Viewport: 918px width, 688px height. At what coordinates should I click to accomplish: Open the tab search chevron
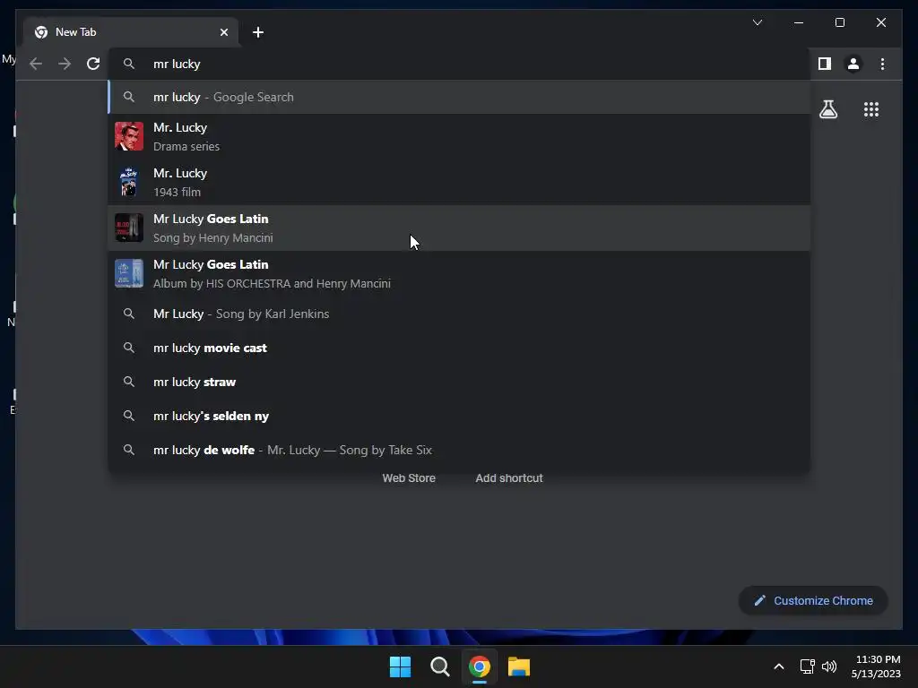[x=757, y=22]
